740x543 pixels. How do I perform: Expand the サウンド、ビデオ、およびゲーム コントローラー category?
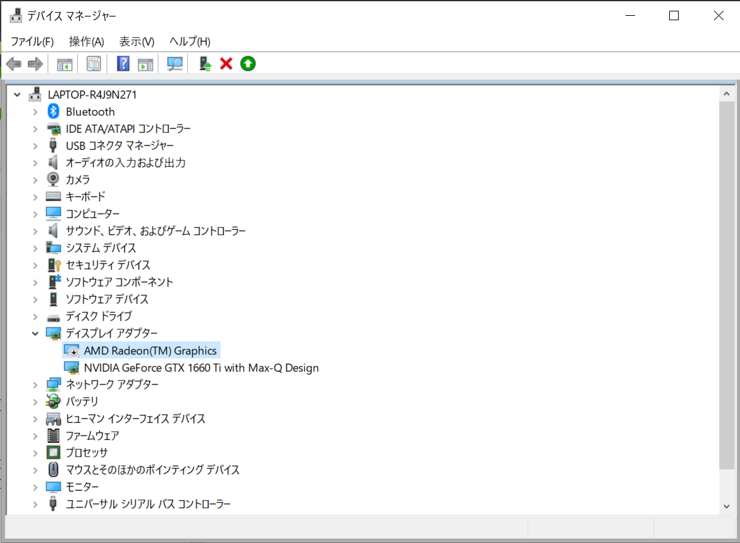[x=35, y=231]
